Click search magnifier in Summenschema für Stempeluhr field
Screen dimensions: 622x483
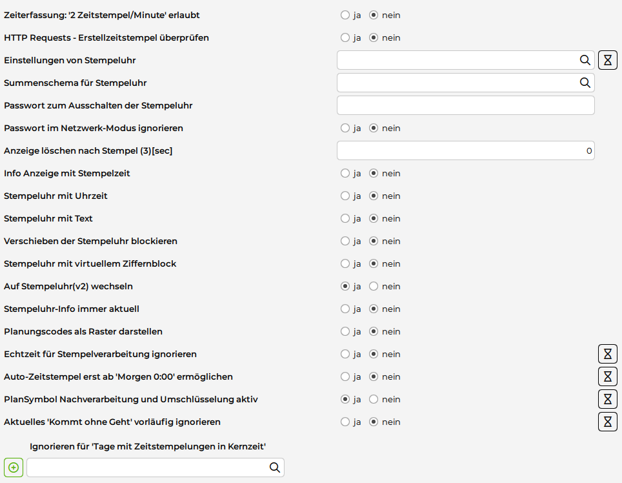[585, 83]
